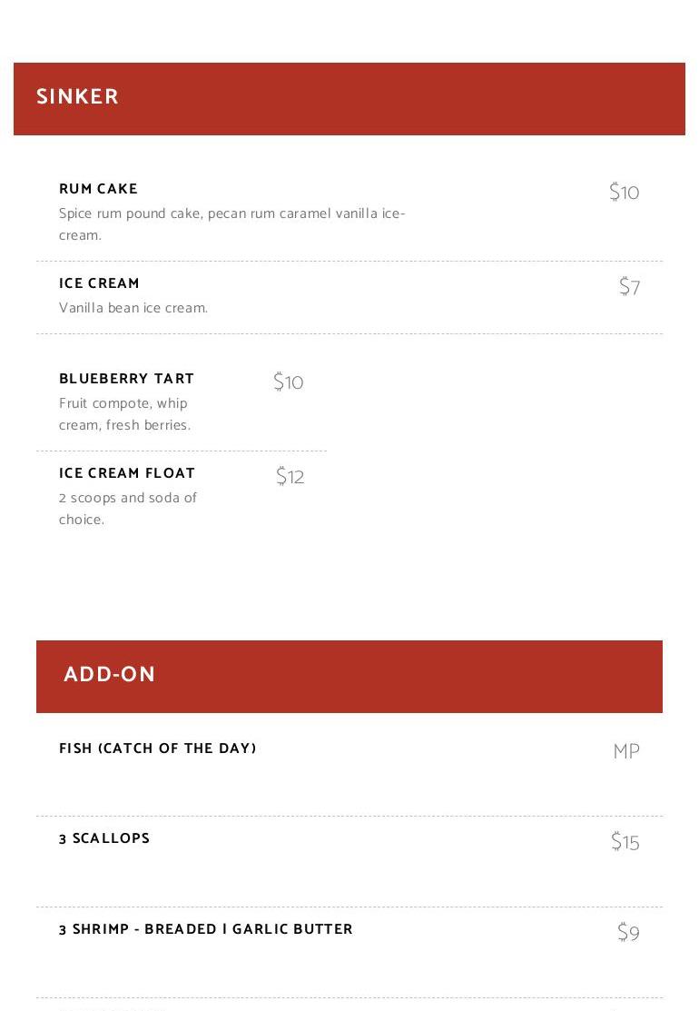Open the BLUEBERRY TART menu item
The width and height of the screenshot is (699, 1011).
tap(126, 379)
